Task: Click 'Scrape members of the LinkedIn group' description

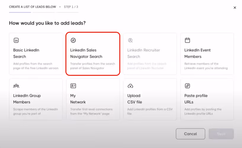Action: coord(36,111)
